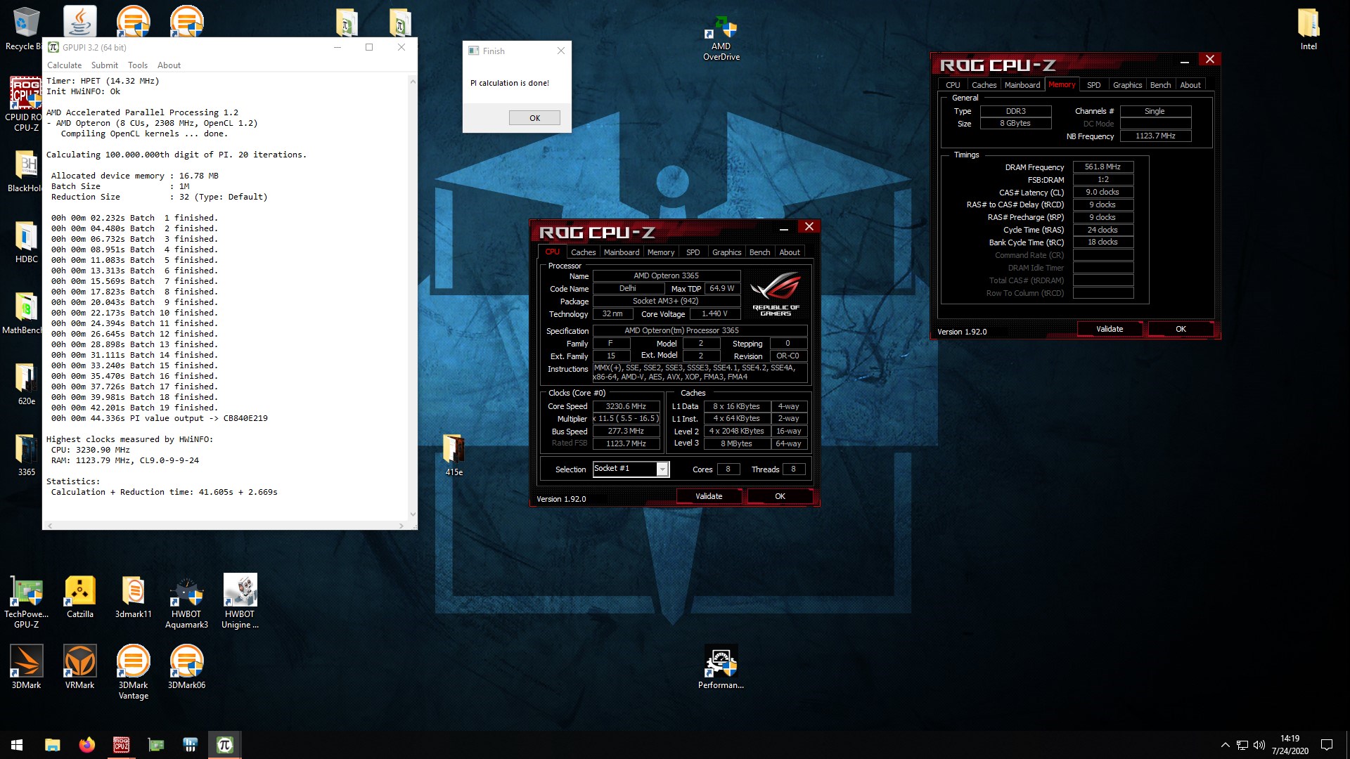Switch to Memory tab in center CPU-Z
Image resolution: width=1350 pixels, height=759 pixels.
point(661,252)
